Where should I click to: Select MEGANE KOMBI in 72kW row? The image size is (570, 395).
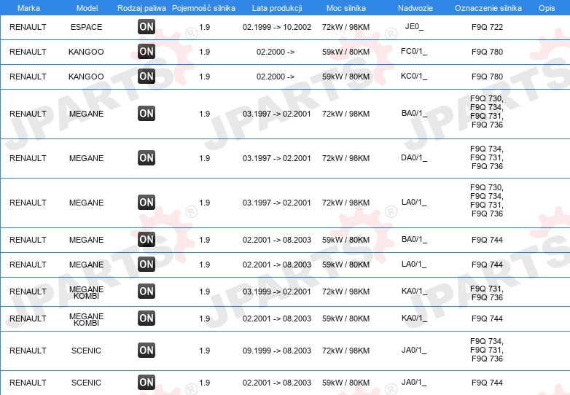[x=87, y=292]
